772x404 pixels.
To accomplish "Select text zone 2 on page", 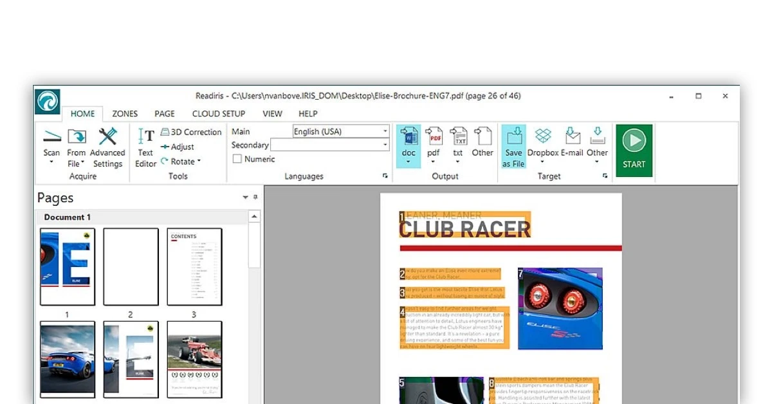I will click(450, 274).
